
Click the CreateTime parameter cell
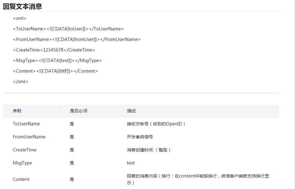click(25, 150)
